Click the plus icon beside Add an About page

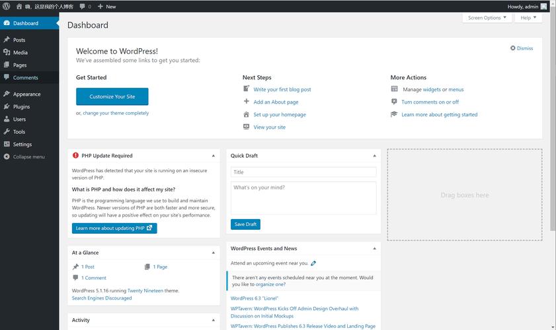pos(246,101)
